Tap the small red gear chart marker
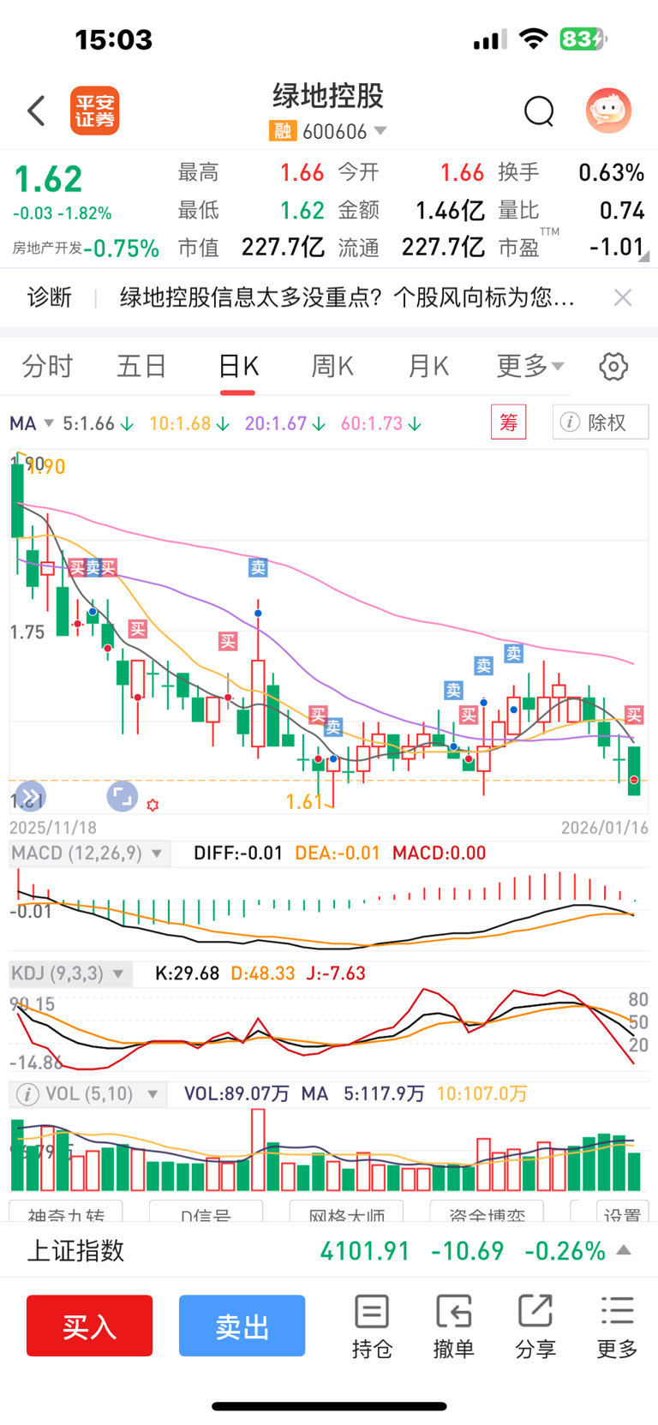The height and width of the screenshot is (1425, 658). coord(153,805)
